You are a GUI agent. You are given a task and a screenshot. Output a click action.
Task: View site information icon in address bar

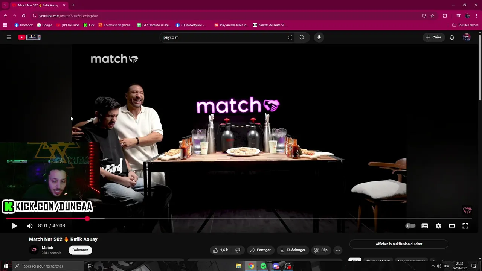(34, 16)
